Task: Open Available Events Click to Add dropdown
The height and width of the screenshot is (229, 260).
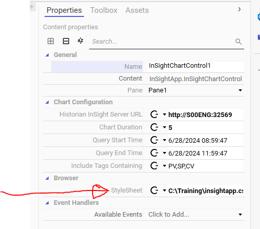Action: pos(240,215)
